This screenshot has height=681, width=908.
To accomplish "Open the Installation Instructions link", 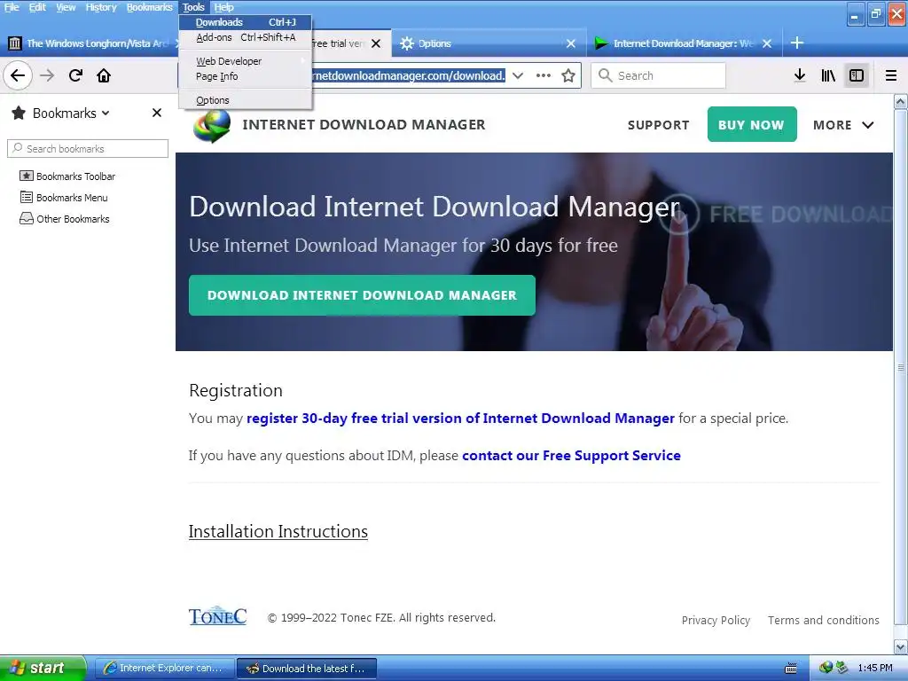I will [278, 532].
